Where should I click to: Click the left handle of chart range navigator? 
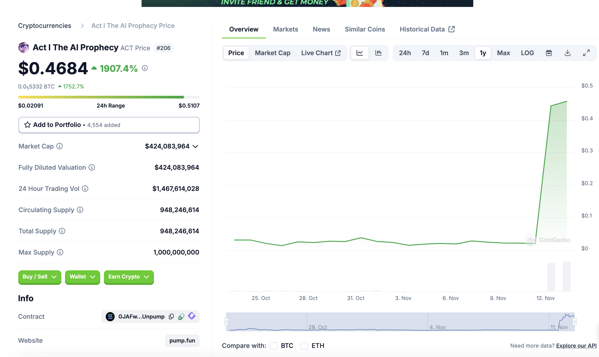coord(226,322)
